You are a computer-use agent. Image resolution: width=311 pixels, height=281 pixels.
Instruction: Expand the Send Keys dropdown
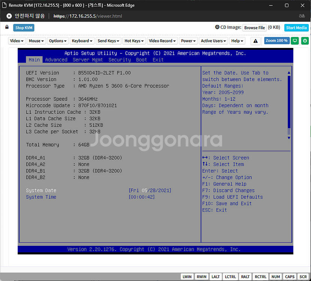pos(108,41)
